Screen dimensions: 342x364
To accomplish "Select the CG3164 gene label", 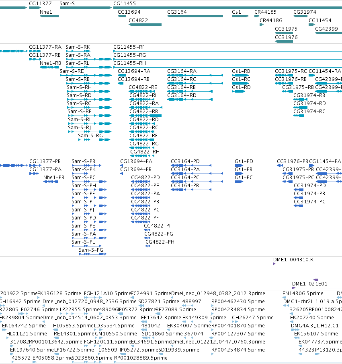I will tap(177, 12).
